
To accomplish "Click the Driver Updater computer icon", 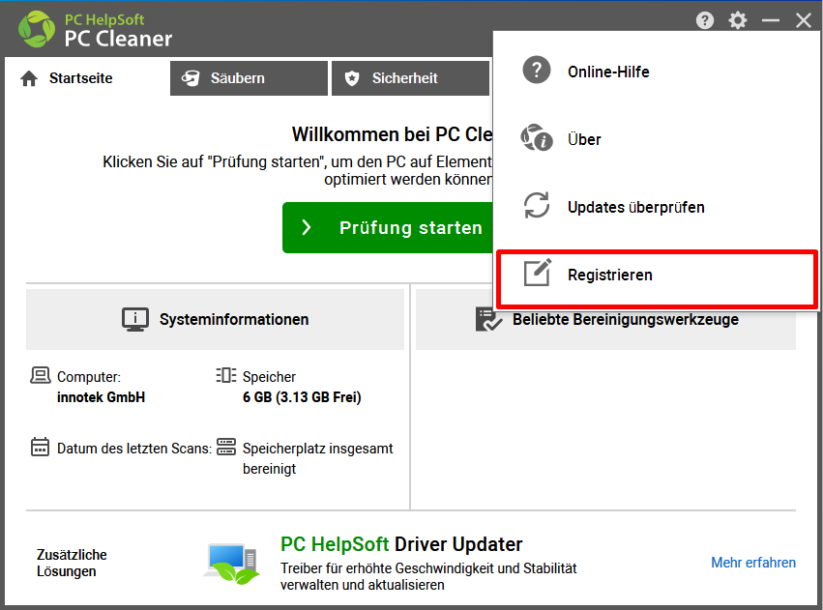I will (231, 564).
